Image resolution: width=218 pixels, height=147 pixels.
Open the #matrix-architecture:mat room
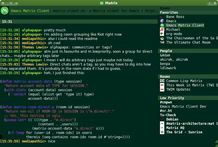click(x=190, y=124)
